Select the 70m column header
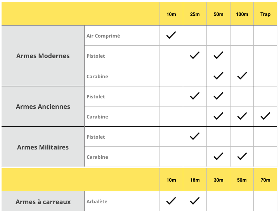Screen dimensions: 279x213 coord(265,180)
